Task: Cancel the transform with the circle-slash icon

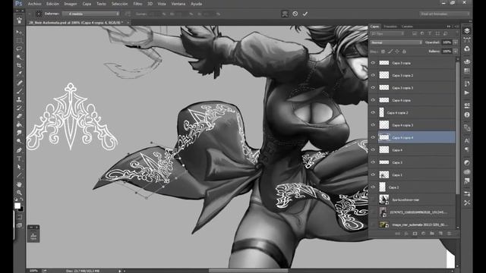Action: coord(295,14)
